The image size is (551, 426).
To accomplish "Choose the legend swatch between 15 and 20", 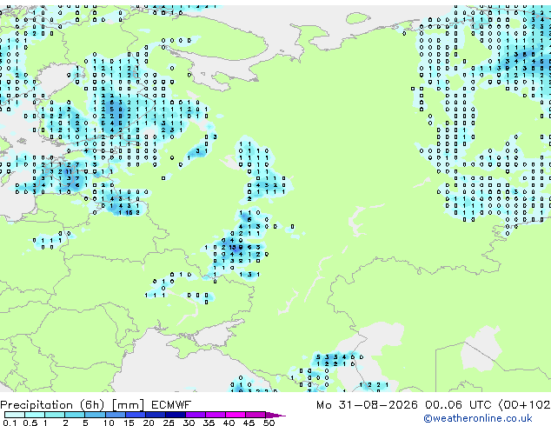I will pyautogui.click(x=136, y=415).
